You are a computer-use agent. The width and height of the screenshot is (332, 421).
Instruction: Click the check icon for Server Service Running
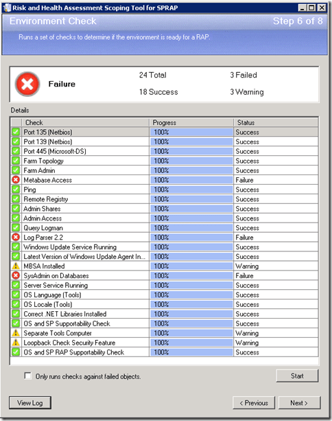(16, 285)
